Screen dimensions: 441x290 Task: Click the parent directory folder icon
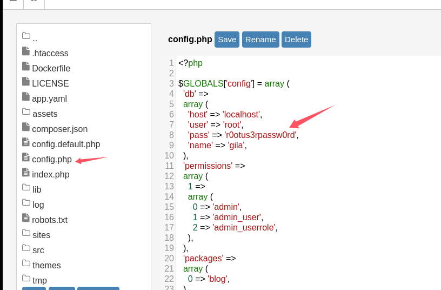[26, 36]
